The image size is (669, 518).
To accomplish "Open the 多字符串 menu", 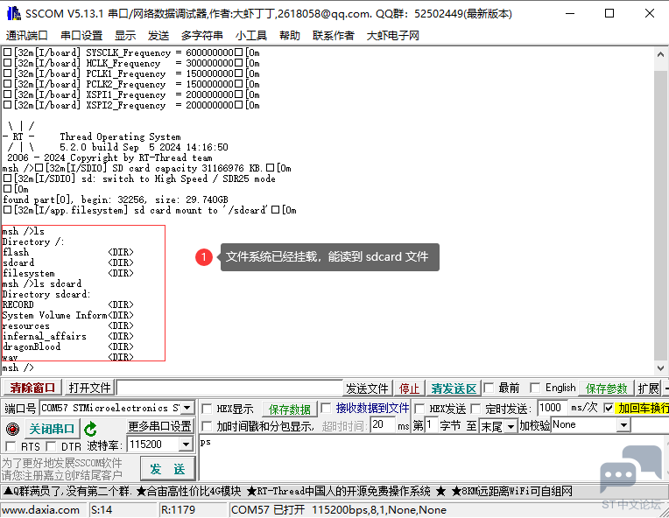I will pyautogui.click(x=201, y=35).
